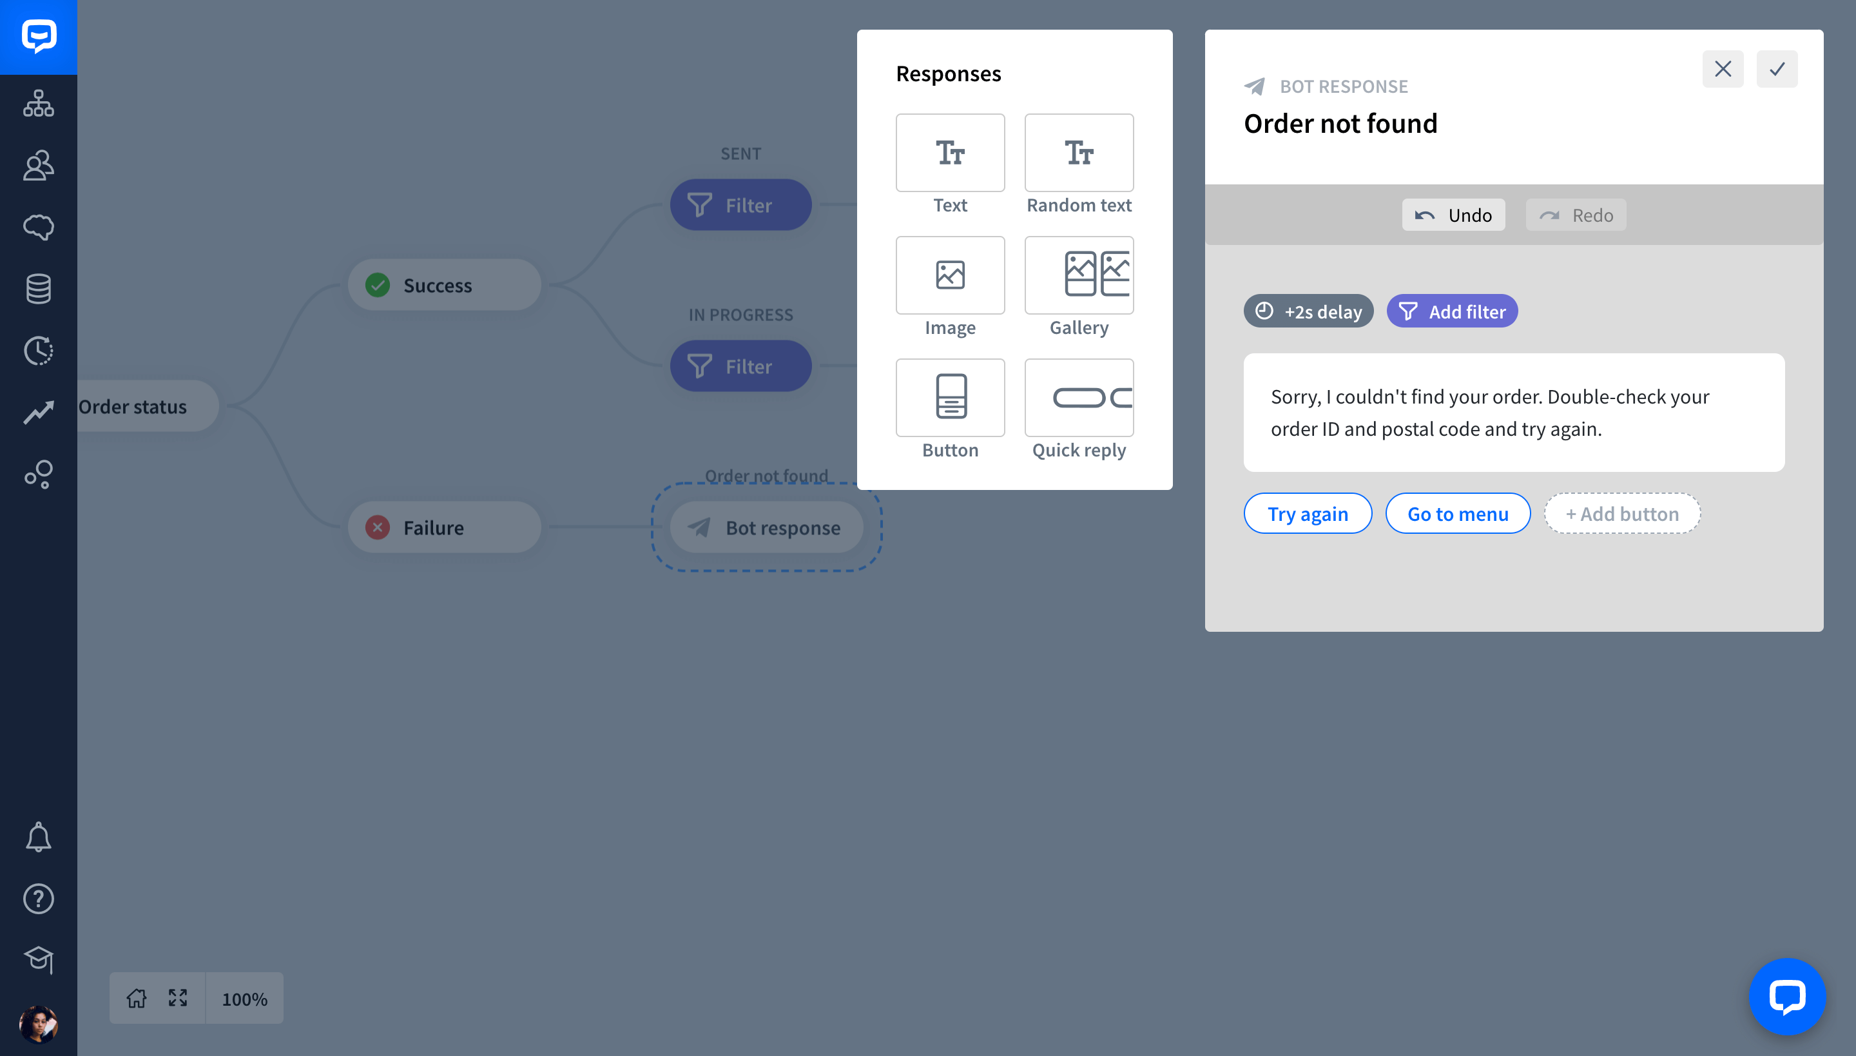Click + Add button

coord(1622,513)
